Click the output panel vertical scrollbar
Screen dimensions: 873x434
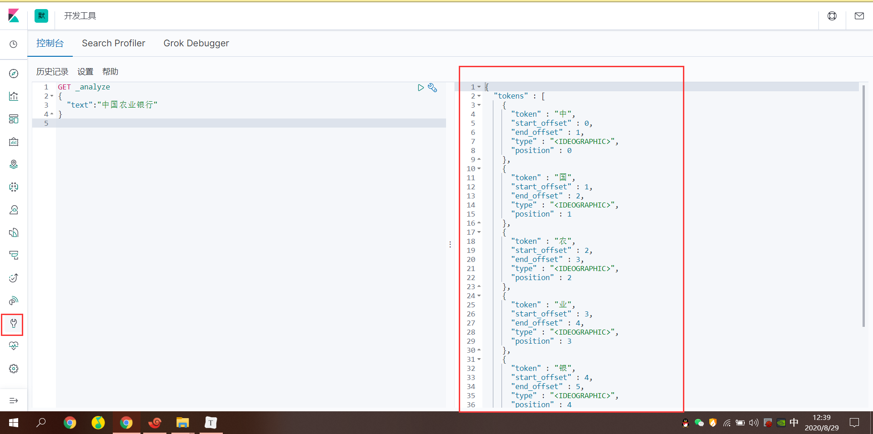[x=863, y=206]
